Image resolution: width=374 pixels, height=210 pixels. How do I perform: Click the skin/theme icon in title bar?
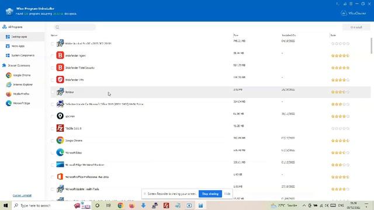point(345,4)
